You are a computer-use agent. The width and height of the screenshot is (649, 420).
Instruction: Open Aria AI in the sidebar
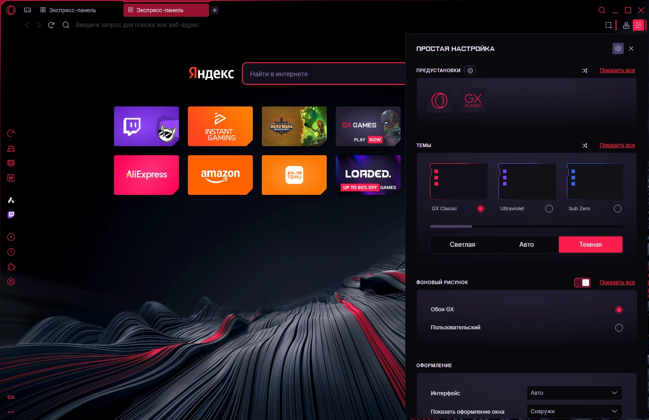11,200
